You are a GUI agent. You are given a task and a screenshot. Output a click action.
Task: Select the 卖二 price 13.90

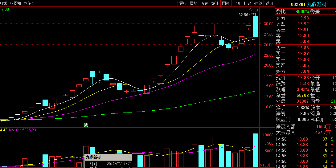pos(303,35)
